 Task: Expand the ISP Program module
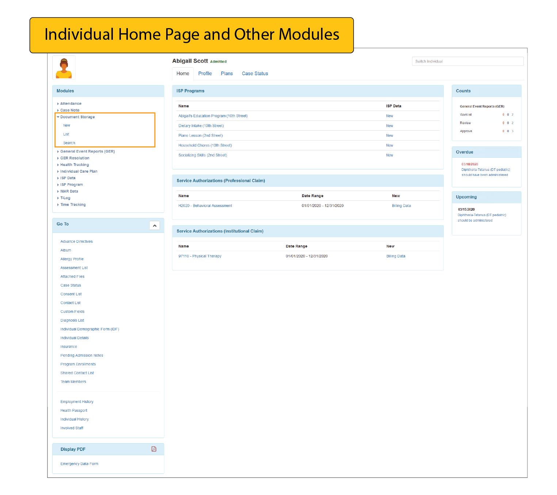tap(70, 185)
